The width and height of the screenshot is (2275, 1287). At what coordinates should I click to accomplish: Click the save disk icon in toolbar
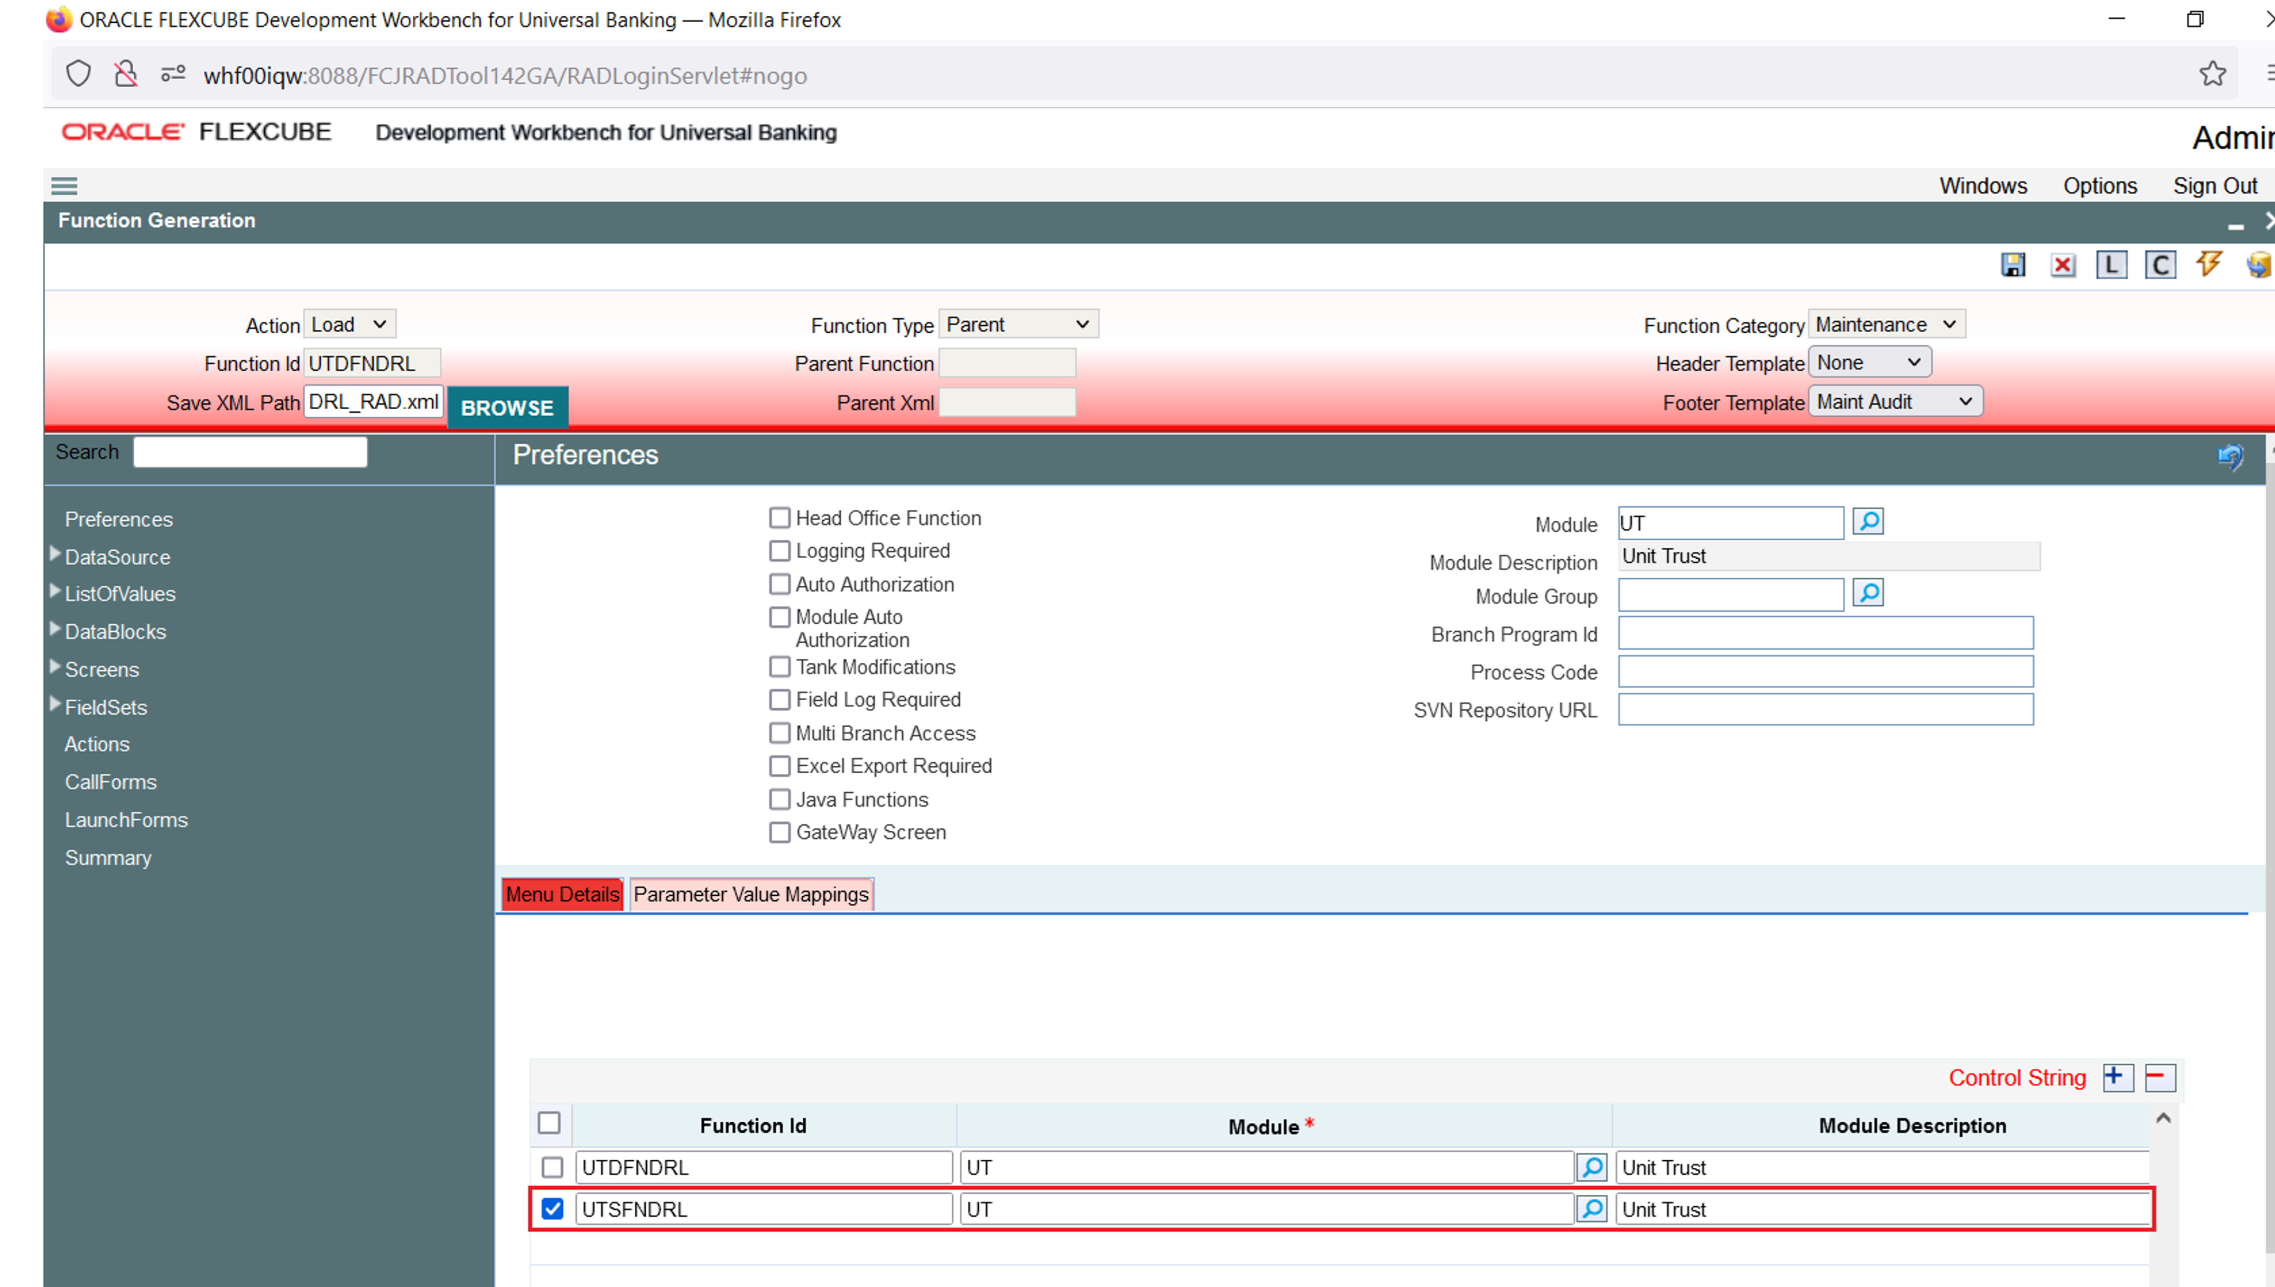pyautogui.click(x=2013, y=265)
